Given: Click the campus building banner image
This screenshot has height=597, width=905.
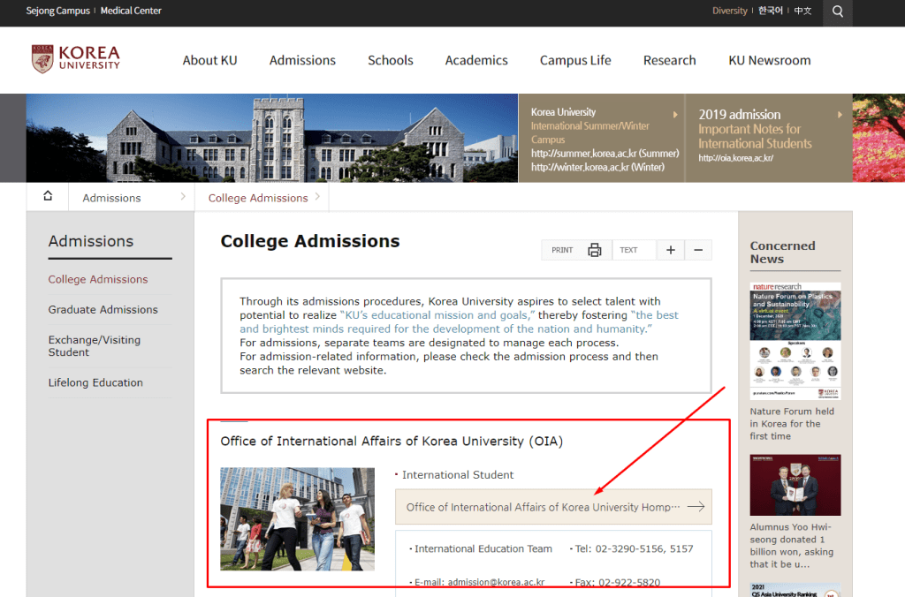Looking at the screenshot, I should (272, 138).
